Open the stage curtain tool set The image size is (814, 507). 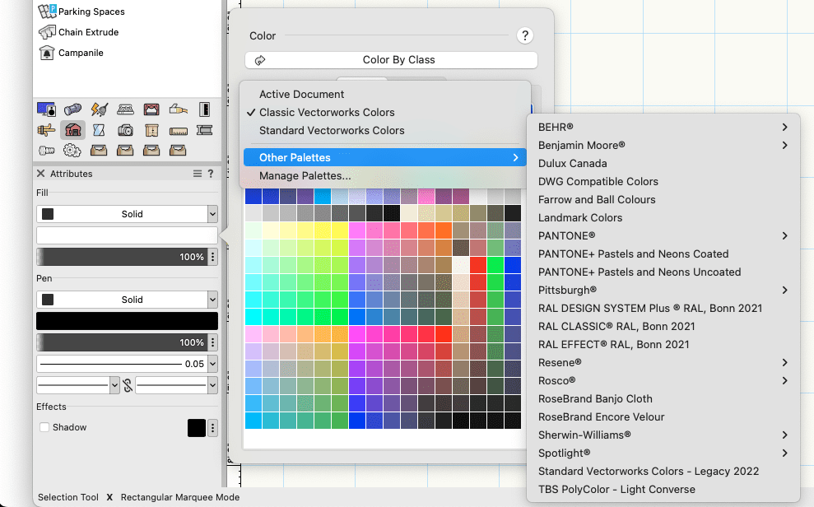point(151,109)
